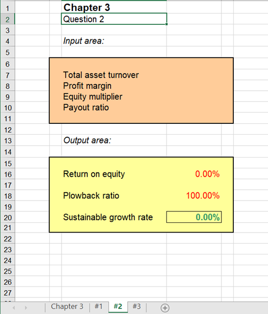
Task: Select row 18 header
Action: tap(7, 196)
